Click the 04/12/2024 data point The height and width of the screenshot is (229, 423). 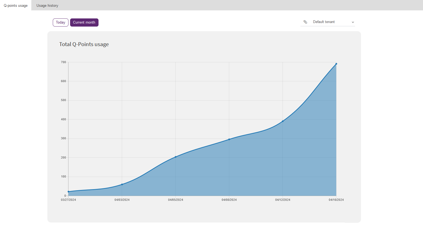tap(283, 121)
